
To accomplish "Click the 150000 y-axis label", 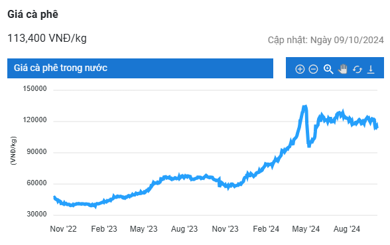I will [34, 89].
